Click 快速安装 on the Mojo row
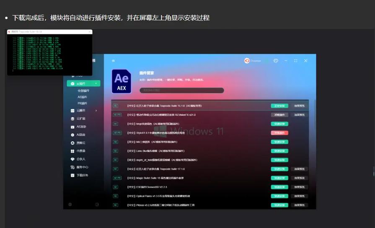Screen dimensions: 375x228 coord(279,124)
